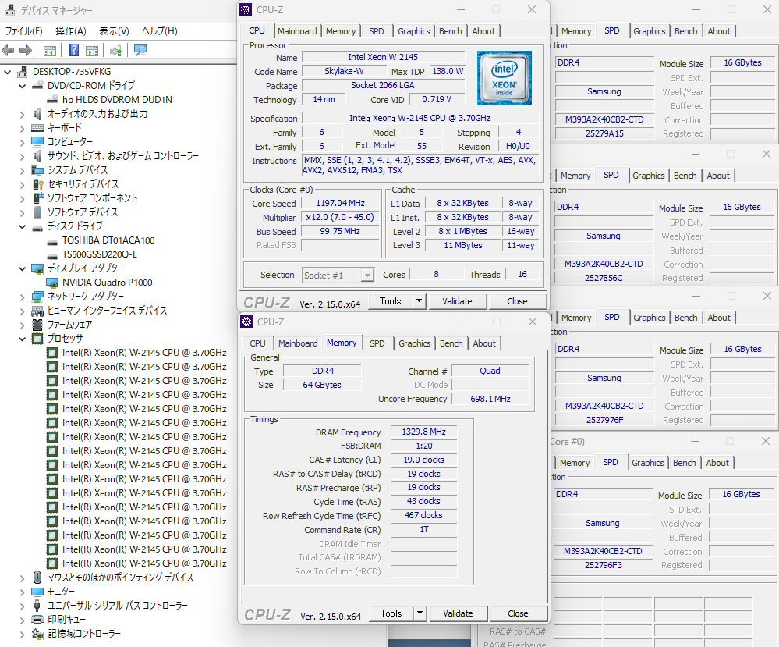
Task: Open the ファイル(F) menu
Action: click(x=24, y=31)
